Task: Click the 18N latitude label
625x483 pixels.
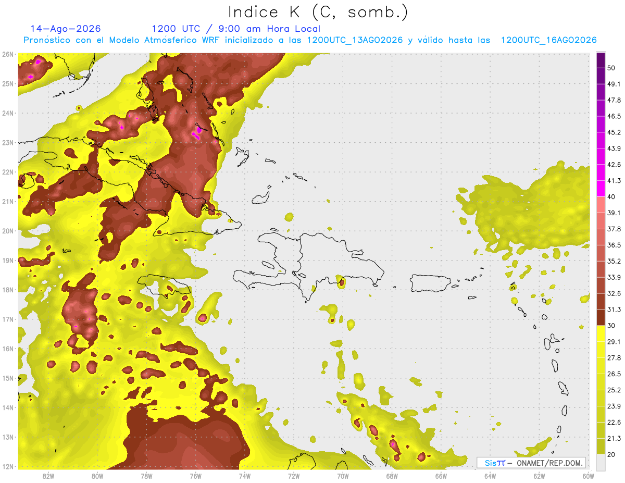Action: coord(8,290)
